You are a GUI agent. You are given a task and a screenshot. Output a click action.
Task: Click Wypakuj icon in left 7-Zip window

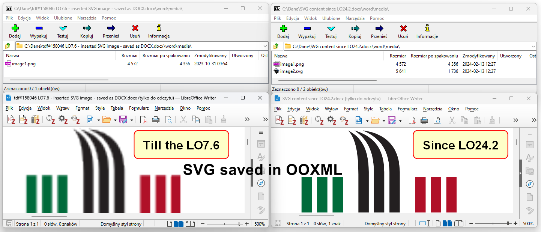click(x=39, y=28)
